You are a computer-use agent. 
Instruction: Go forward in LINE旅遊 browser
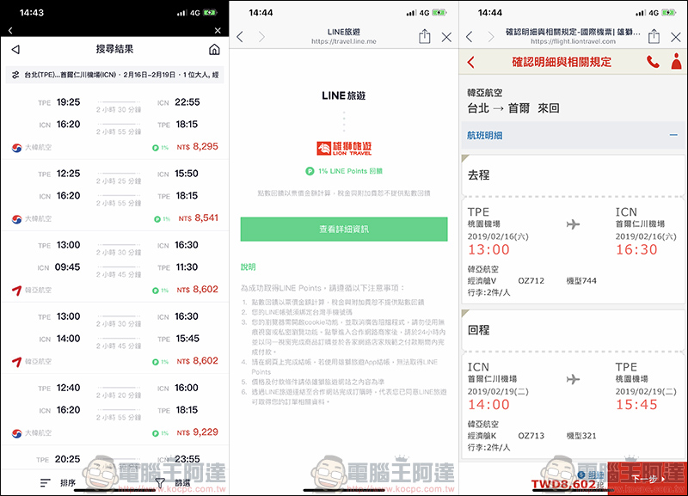coord(262,37)
